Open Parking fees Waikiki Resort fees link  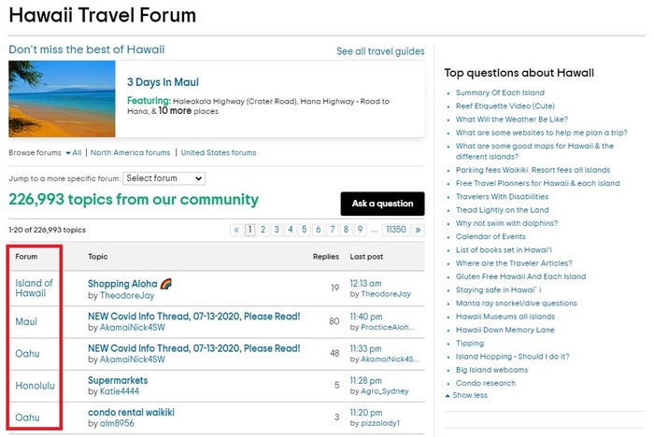(x=533, y=170)
